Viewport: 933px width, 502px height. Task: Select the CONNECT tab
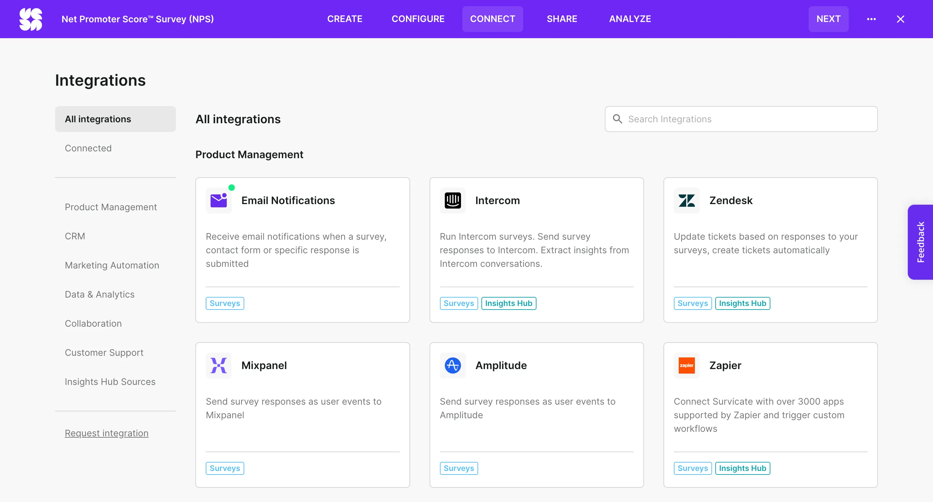tap(492, 19)
